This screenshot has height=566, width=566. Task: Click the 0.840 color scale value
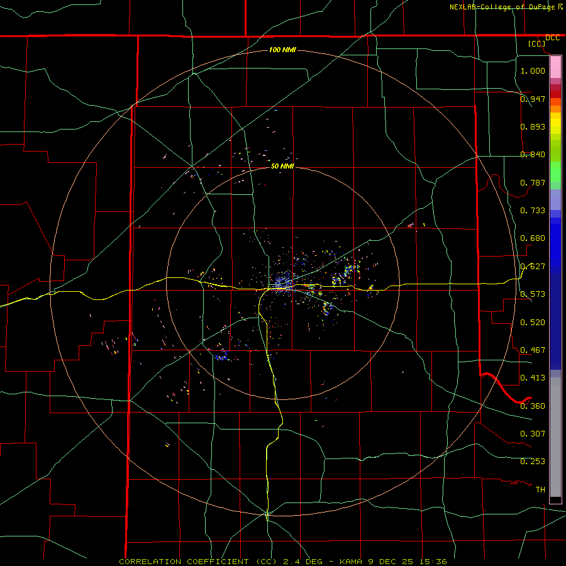point(533,155)
